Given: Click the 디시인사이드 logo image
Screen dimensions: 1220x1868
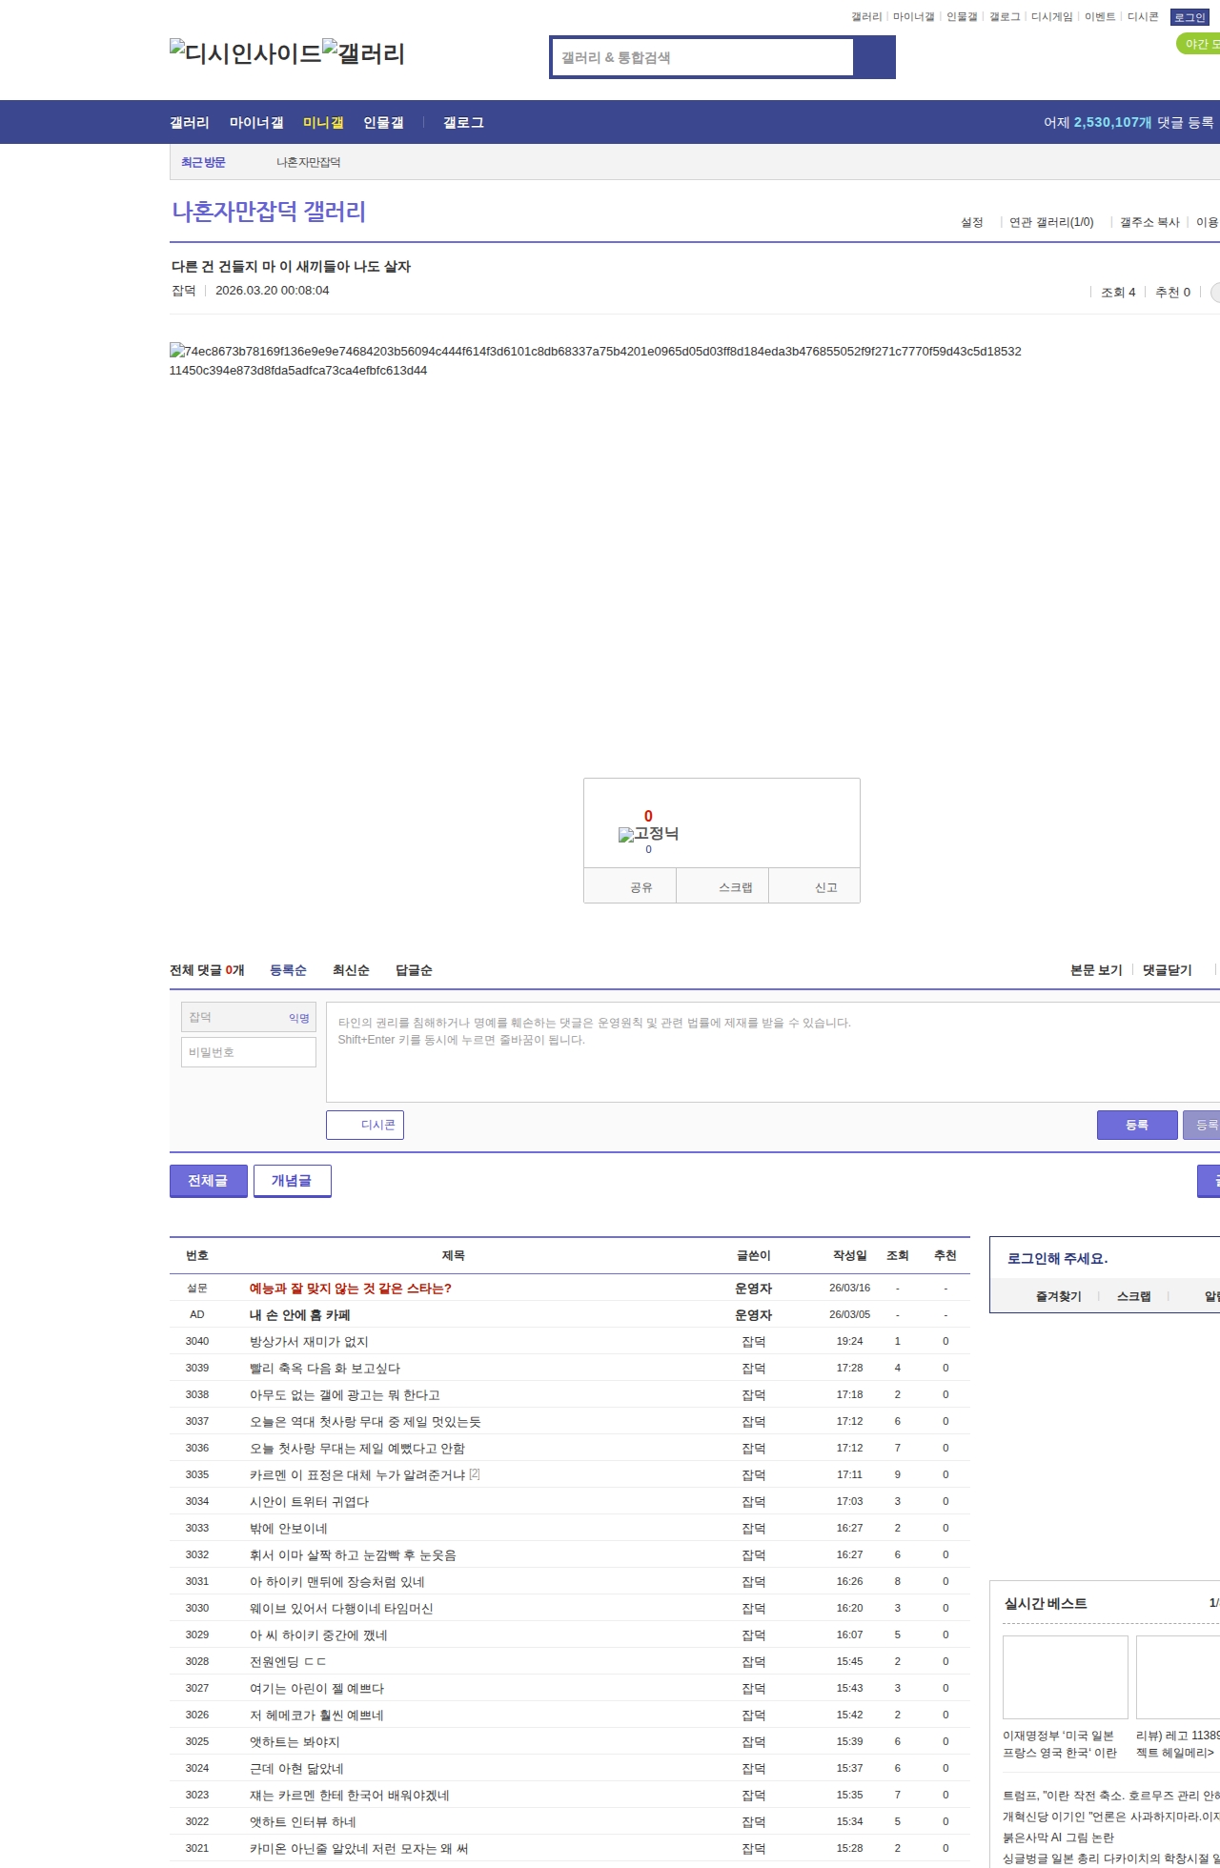Looking at the screenshot, I should coord(245,53).
